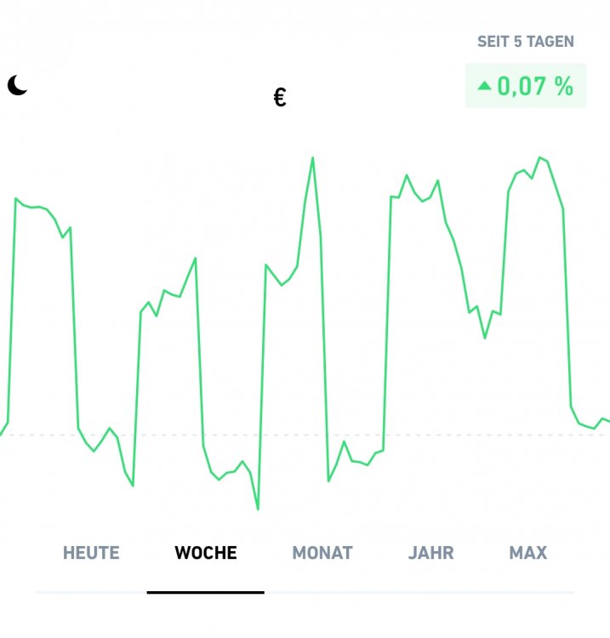Toggle dark mode with the moon icon
The width and height of the screenshot is (610, 638).
[17, 85]
